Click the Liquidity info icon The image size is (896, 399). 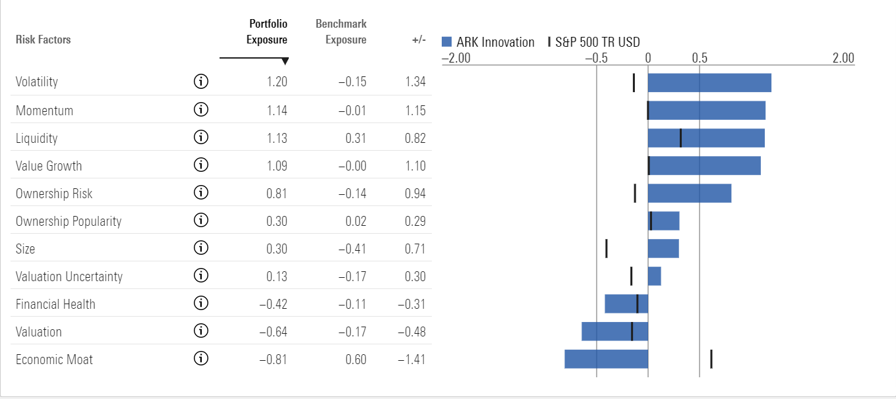click(x=201, y=138)
